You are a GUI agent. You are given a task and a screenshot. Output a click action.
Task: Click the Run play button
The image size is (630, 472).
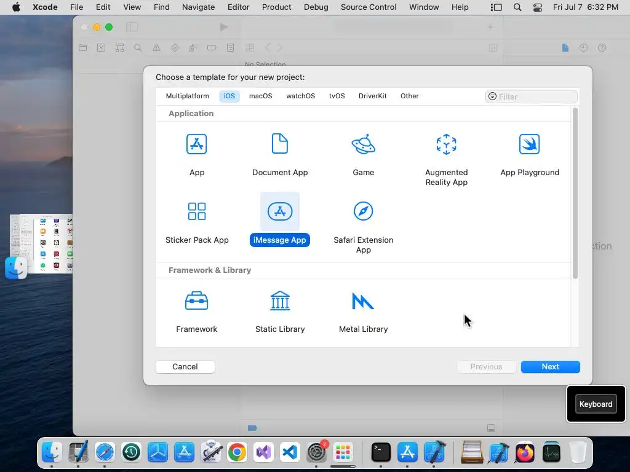[x=224, y=27]
